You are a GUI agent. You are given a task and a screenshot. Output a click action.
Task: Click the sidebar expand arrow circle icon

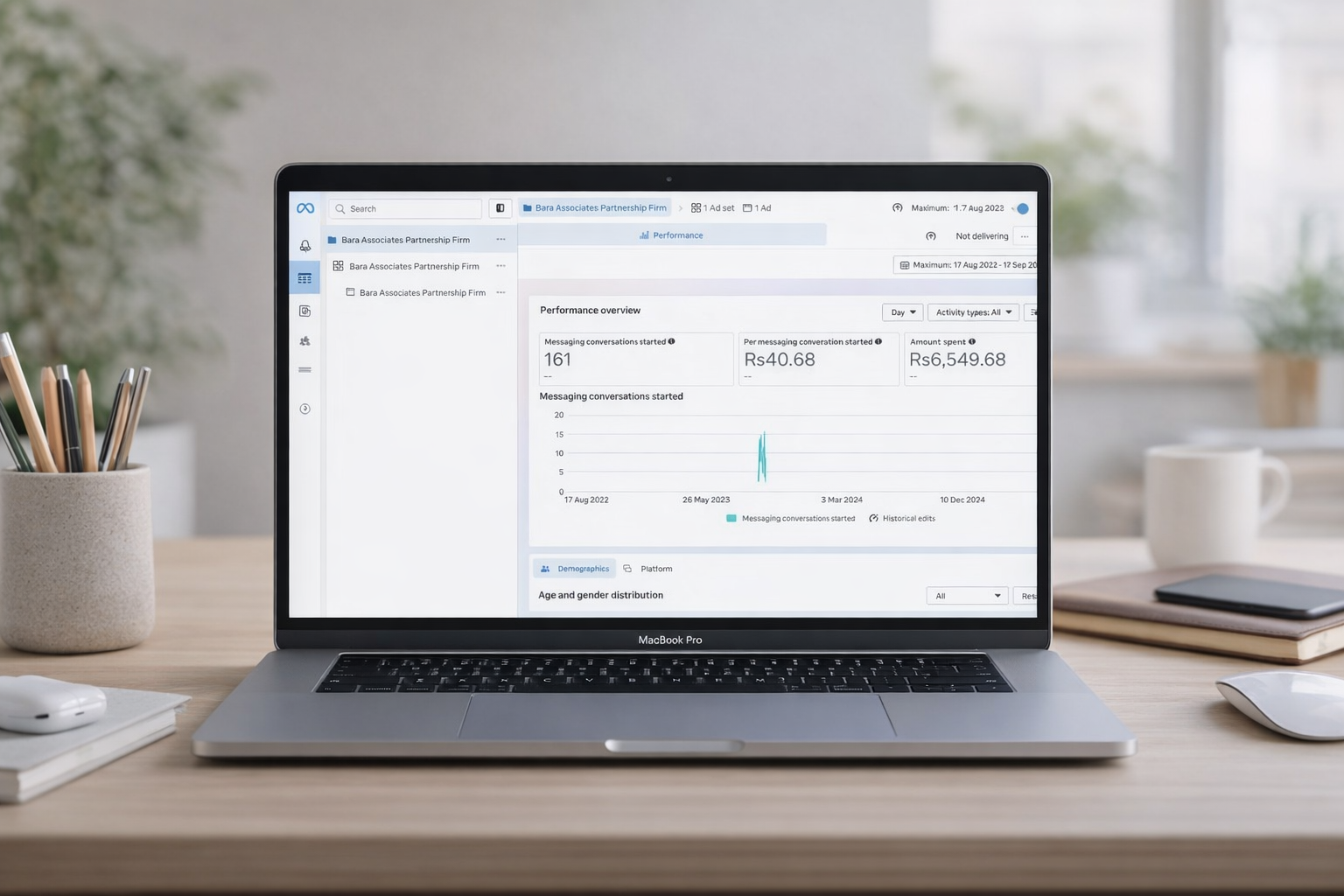(x=304, y=409)
